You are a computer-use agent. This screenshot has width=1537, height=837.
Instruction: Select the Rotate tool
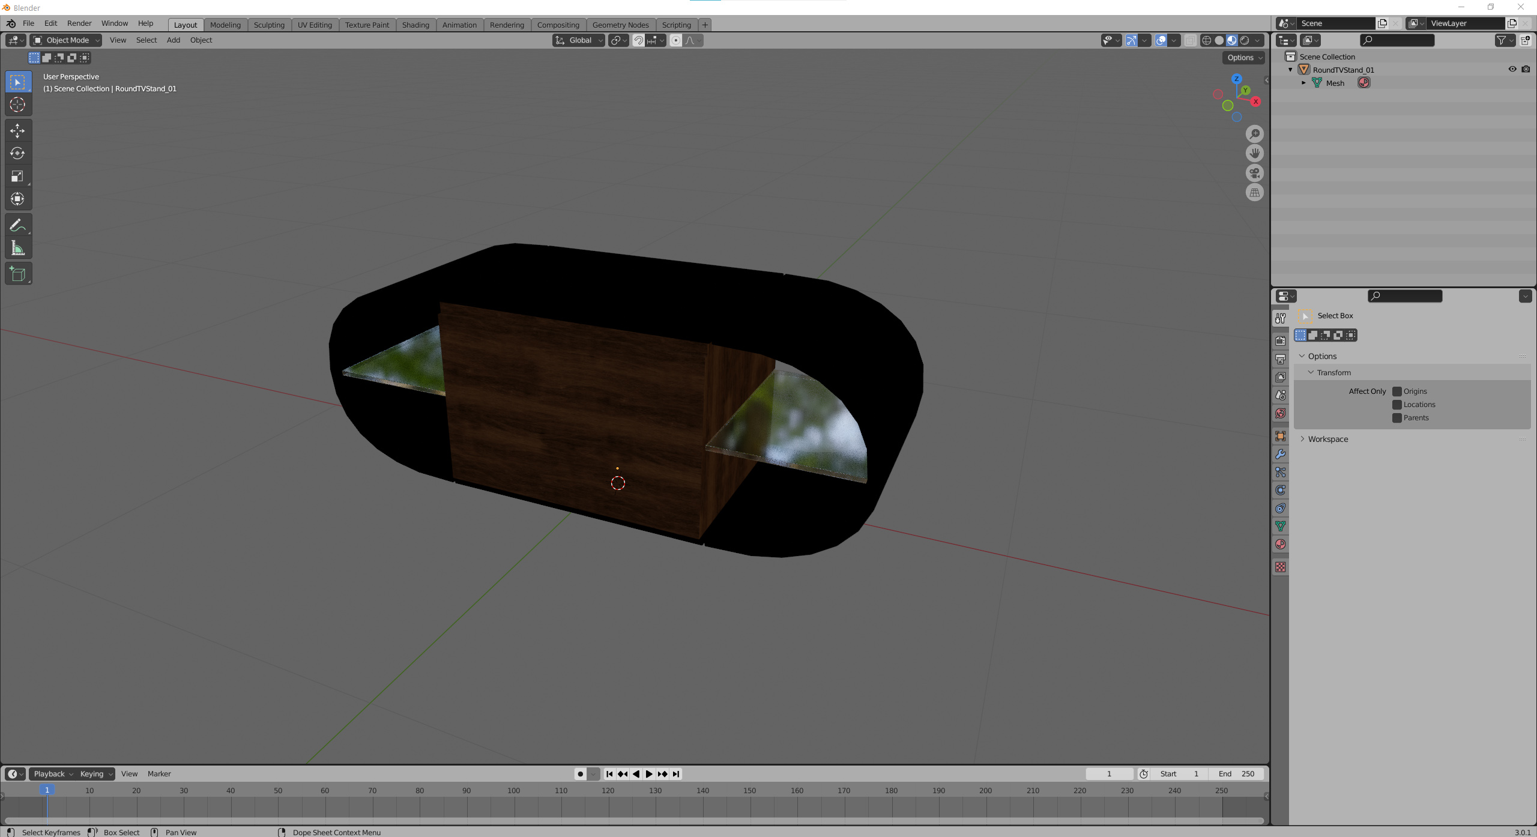(17, 153)
